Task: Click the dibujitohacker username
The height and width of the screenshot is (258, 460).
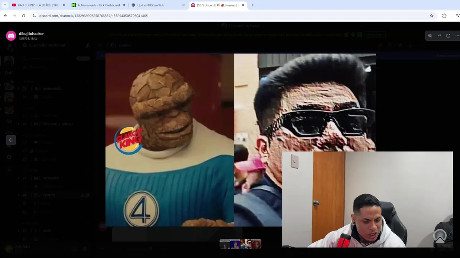Action: [31, 34]
